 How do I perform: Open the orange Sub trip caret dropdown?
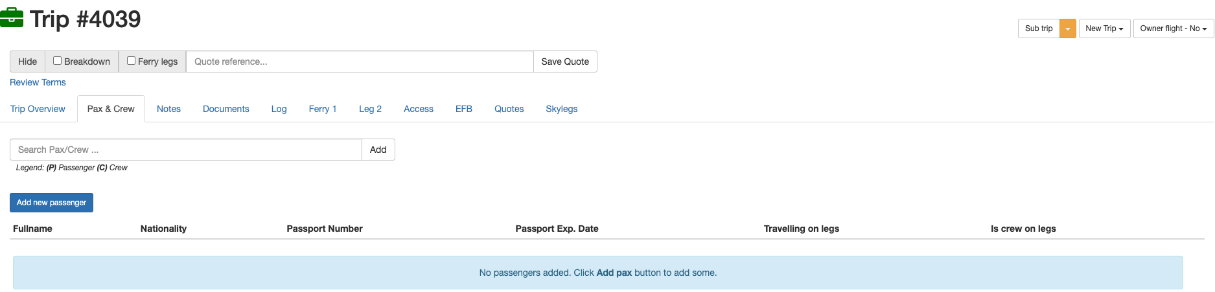pos(1068,28)
